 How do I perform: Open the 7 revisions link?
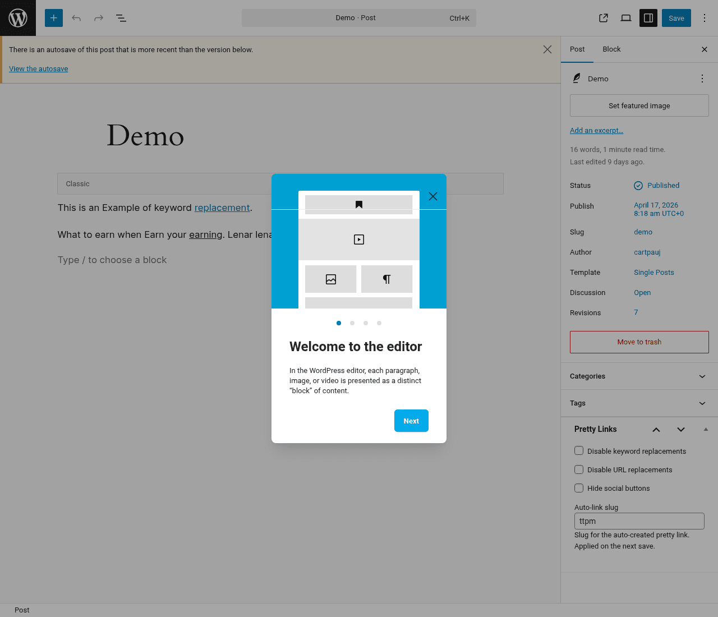click(636, 312)
